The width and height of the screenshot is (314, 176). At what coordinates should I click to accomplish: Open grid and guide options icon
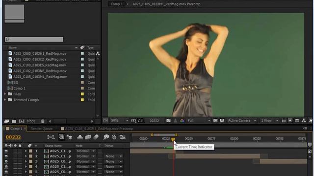click(133, 121)
